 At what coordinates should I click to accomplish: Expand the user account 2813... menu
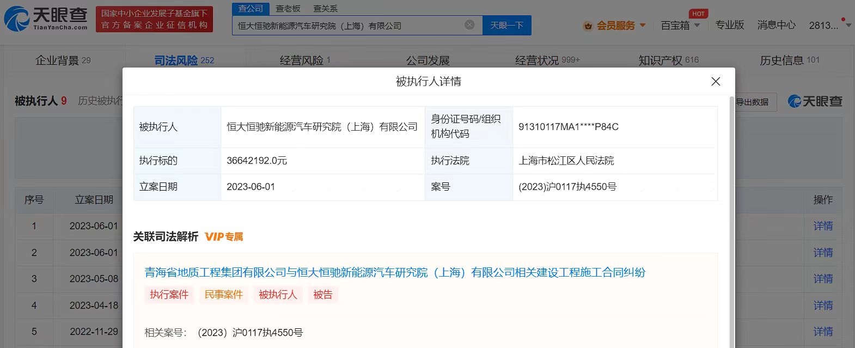coord(829,25)
